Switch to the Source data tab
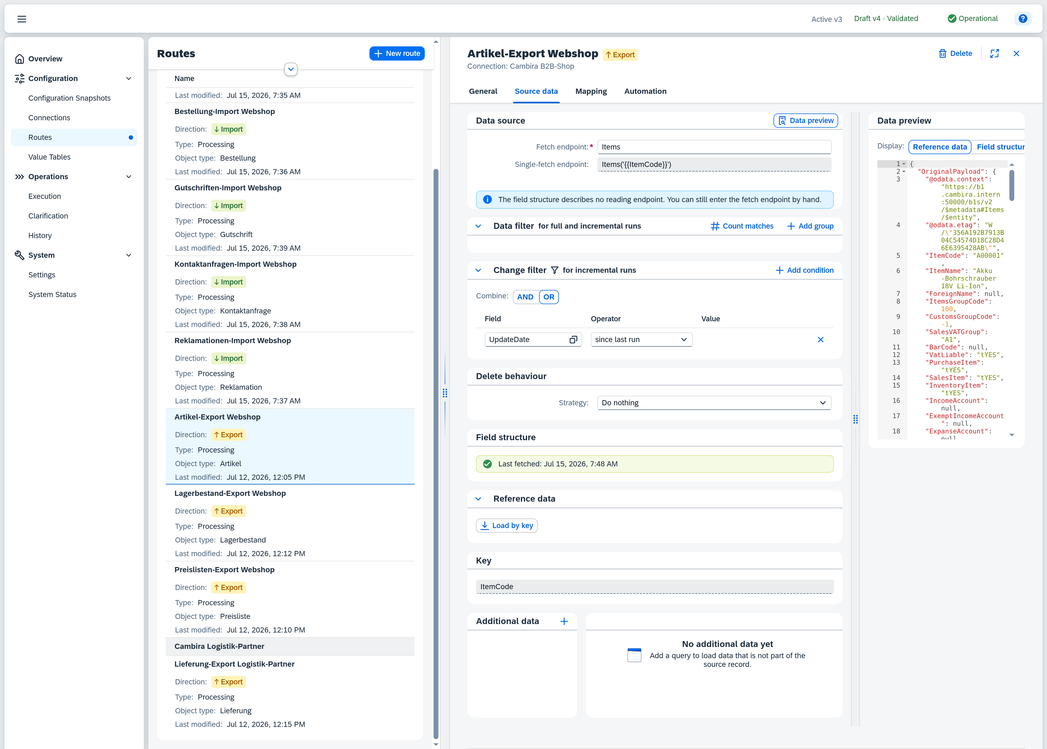This screenshot has height=749, width=1047. [536, 91]
